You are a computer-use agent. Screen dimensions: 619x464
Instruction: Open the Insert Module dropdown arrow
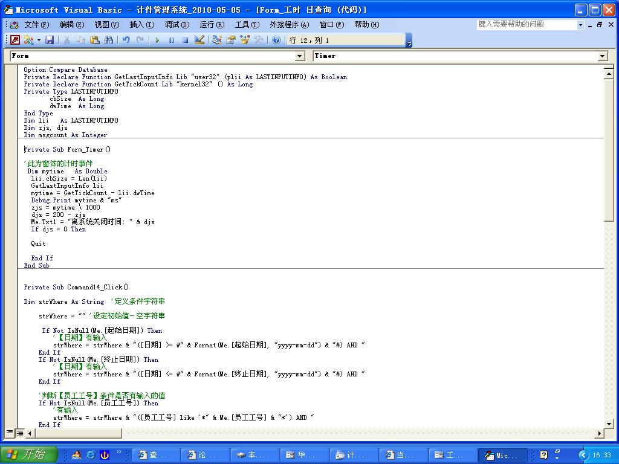(39, 40)
